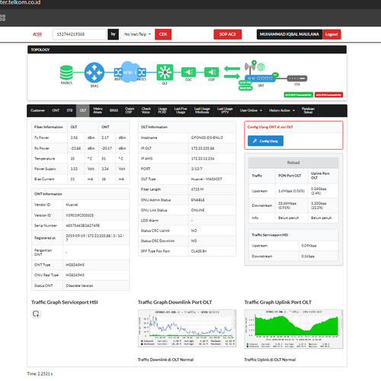Image resolution: width=381 pixels, height=381 pixels.
Task: Open the Metro Akses tab
Action: [x=98, y=111]
